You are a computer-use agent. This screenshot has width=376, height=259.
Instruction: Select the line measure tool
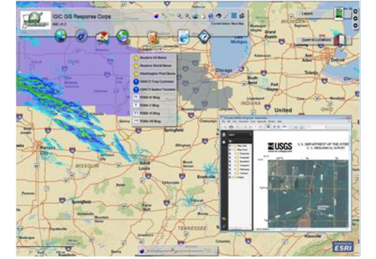226,16
